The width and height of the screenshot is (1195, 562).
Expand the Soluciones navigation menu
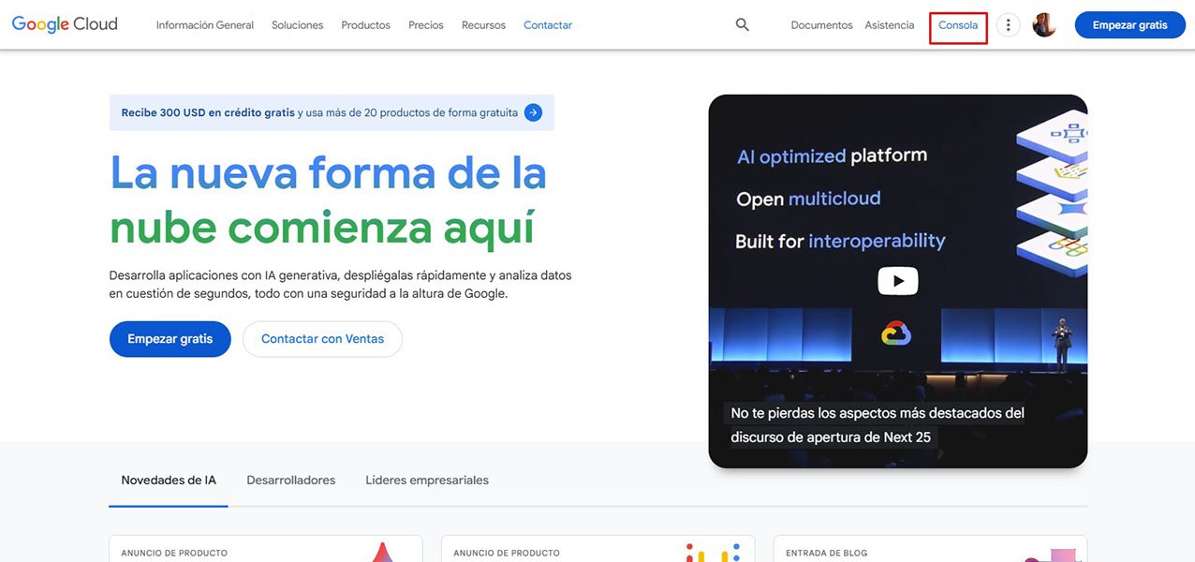coord(297,25)
